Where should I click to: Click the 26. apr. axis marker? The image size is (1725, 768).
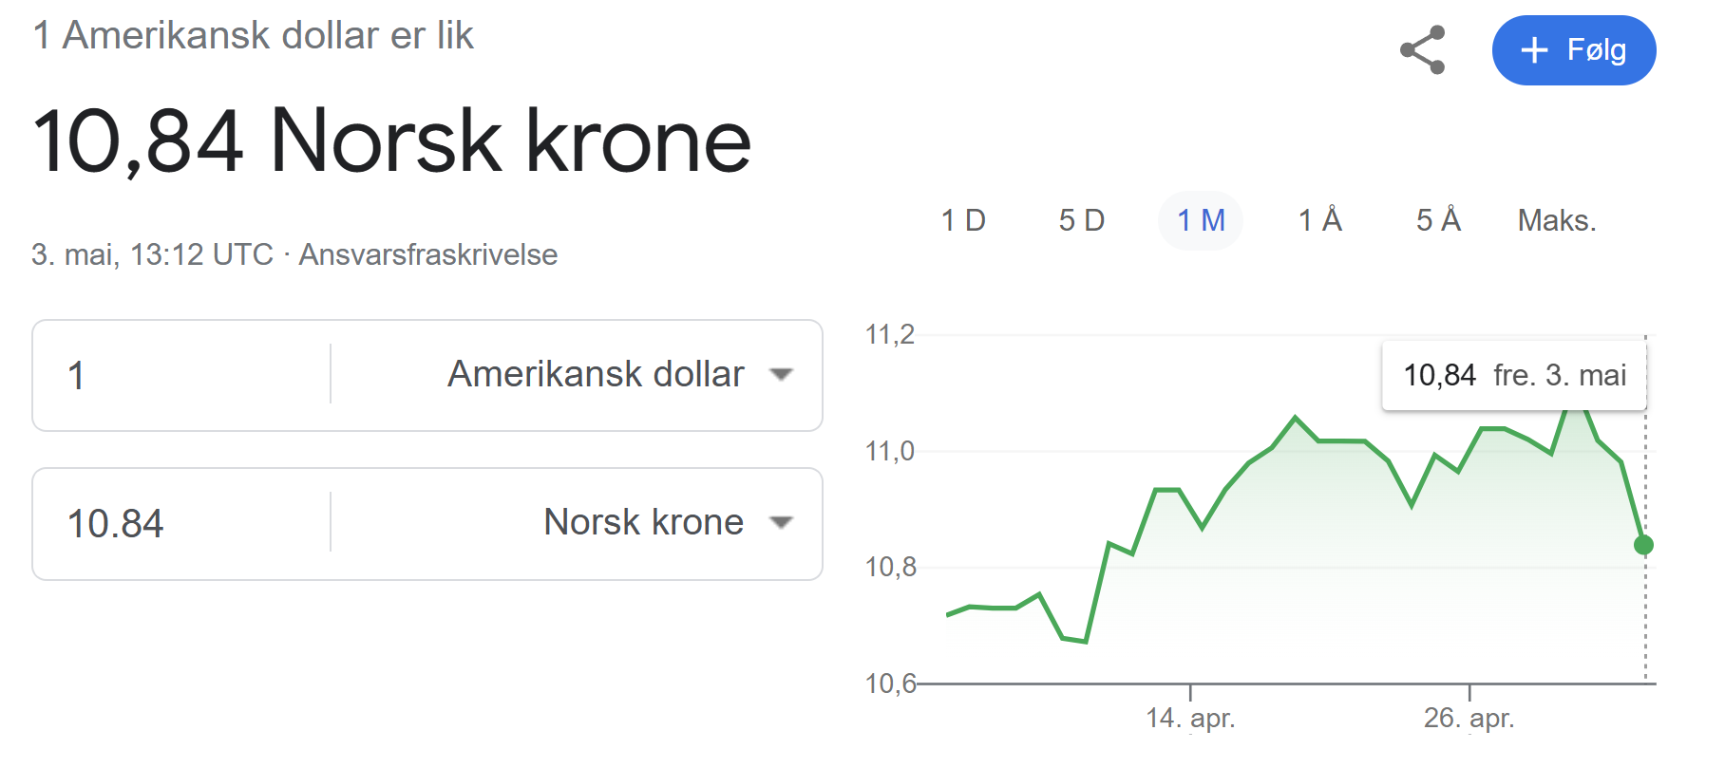click(x=1469, y=718)
